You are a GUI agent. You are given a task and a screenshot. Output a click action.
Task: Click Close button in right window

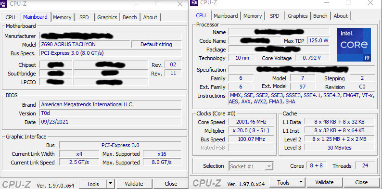(361, 182)
